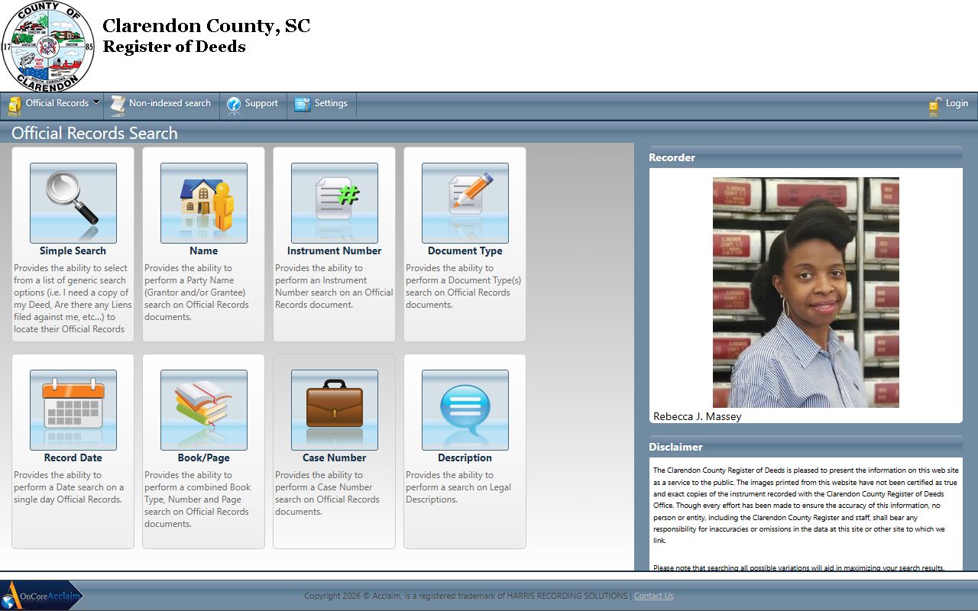Screen dimensions: 978x611
Task: Click the Login link
Action: pos(957,103)
